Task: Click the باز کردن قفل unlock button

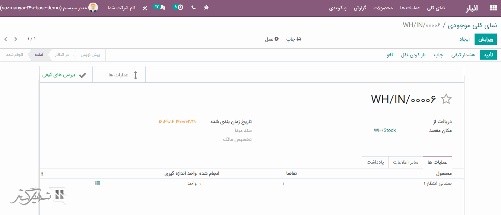Action: pyautogui.click(x=413, y=55)
